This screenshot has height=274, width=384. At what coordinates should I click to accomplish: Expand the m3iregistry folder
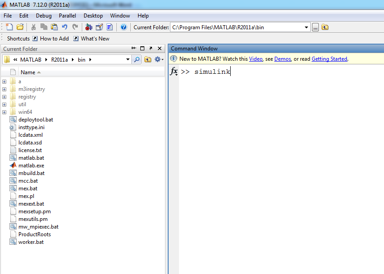[4, 89]
